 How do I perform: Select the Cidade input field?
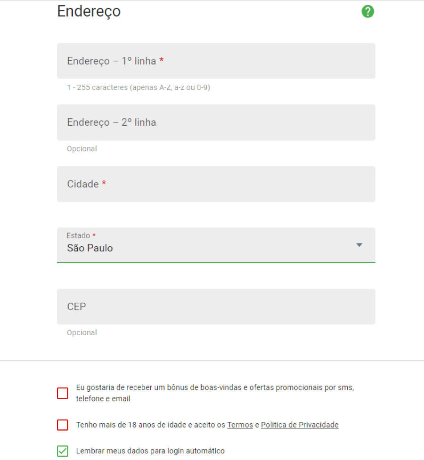pos(216,184)
